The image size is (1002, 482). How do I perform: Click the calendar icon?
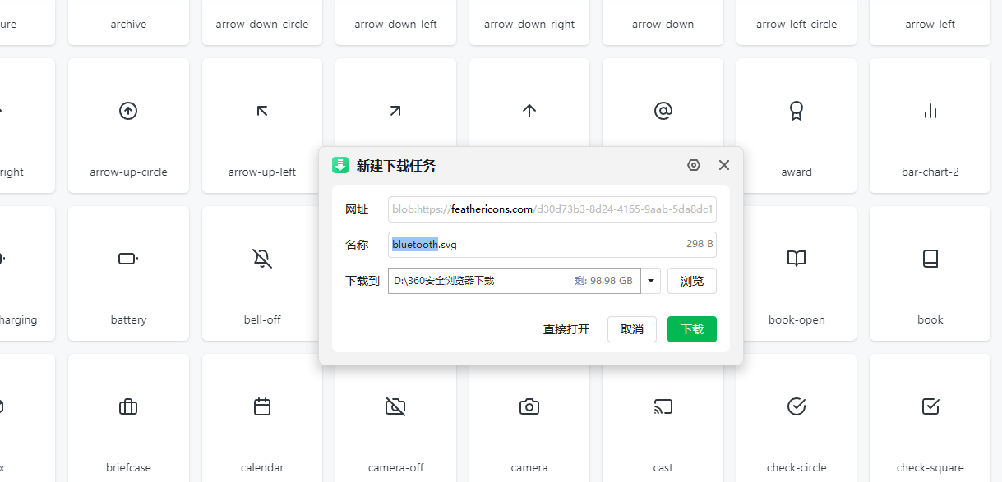261,406
